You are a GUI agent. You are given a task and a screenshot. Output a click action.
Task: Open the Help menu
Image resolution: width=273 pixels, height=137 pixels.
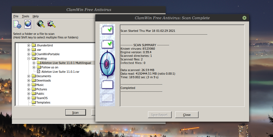(x=35, y=16)
